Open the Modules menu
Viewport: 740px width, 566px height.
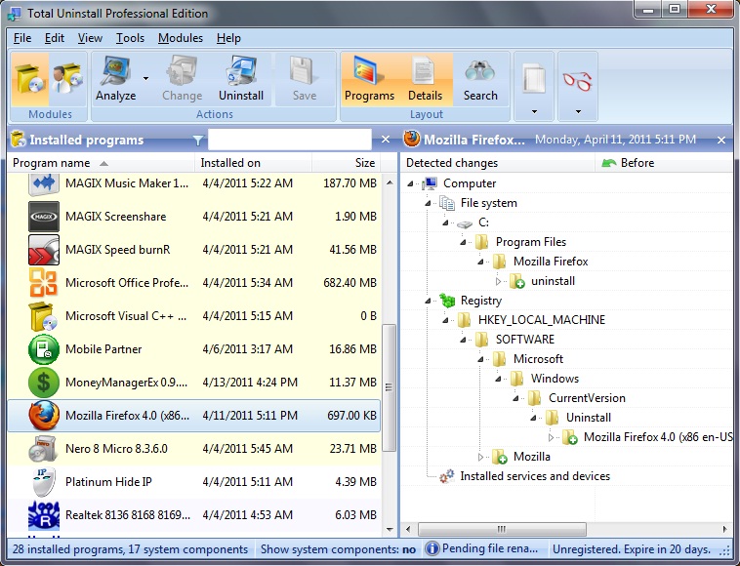tap(181, 38)
